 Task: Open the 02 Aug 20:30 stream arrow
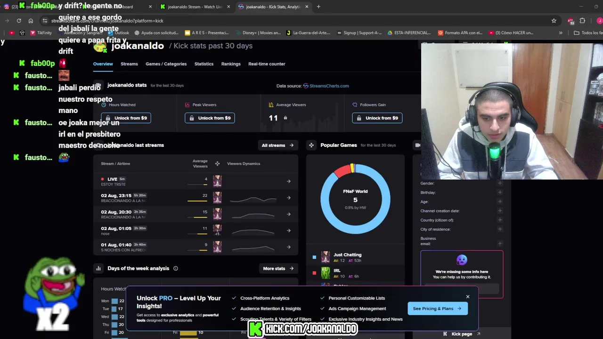tap(289, 214)
